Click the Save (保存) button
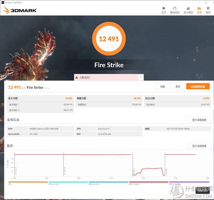The height and width of the screenshot is (200, 214). [178, 86]
